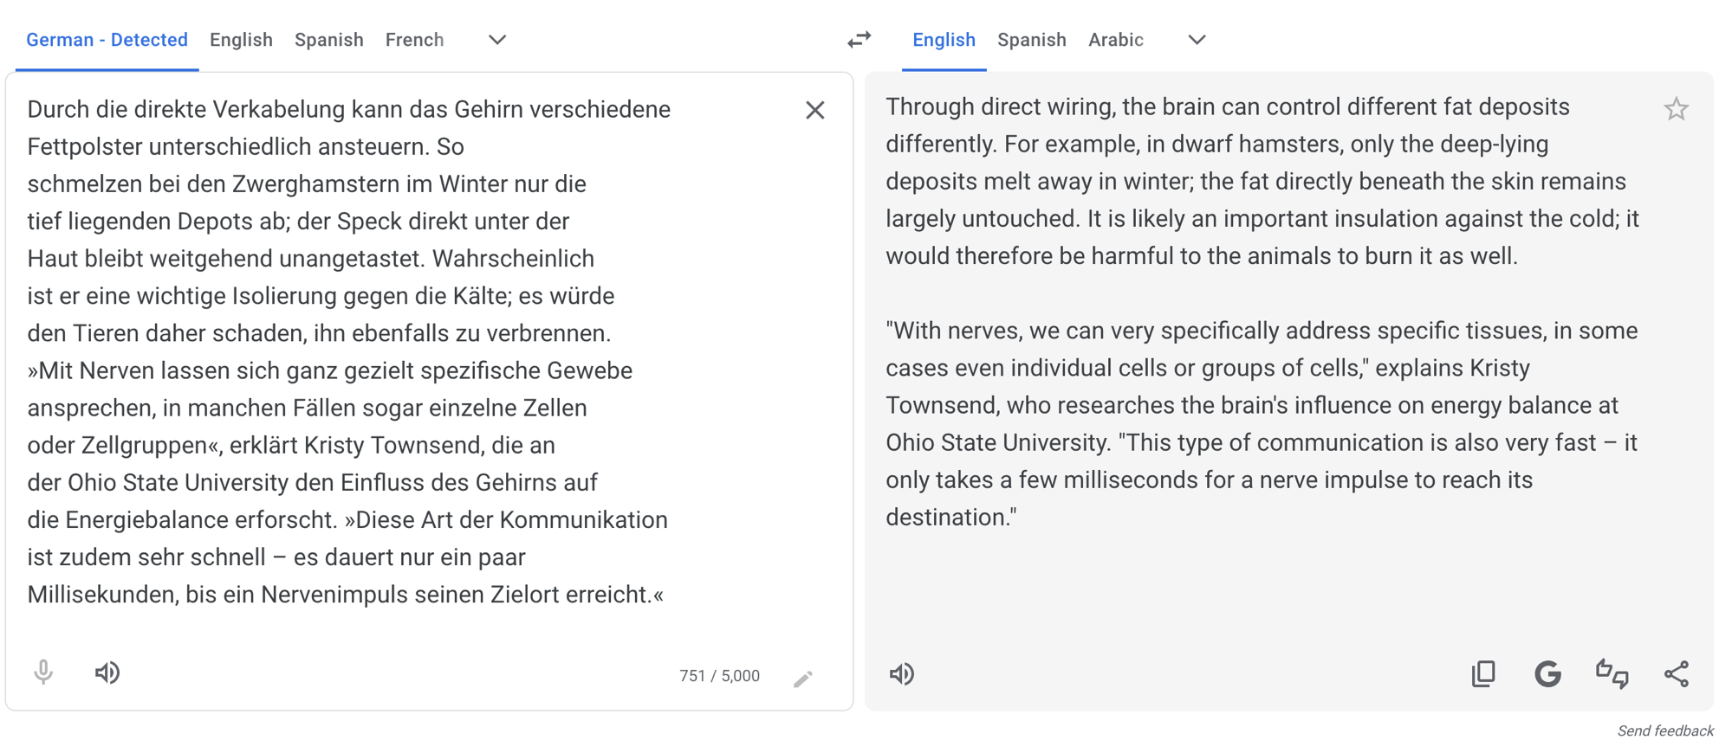Swap source and target languages
This screenshot has width=1732, height=740.
859,40
